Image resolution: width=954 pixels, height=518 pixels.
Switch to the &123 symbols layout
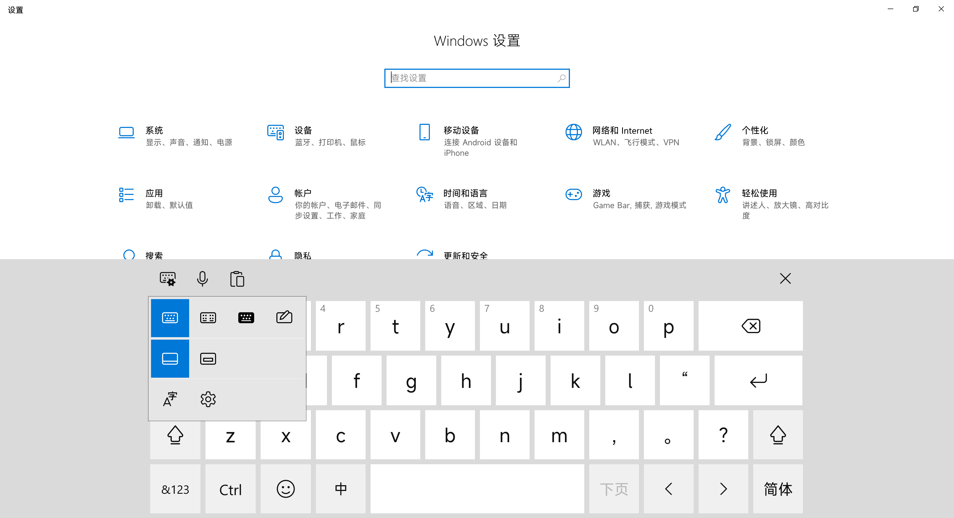click(175, 489)
